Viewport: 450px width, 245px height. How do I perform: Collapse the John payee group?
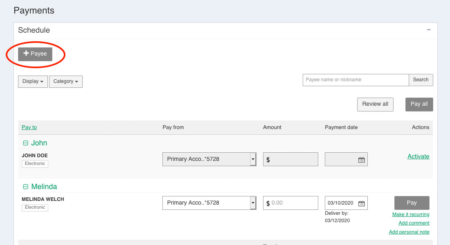tap(25, 143)
